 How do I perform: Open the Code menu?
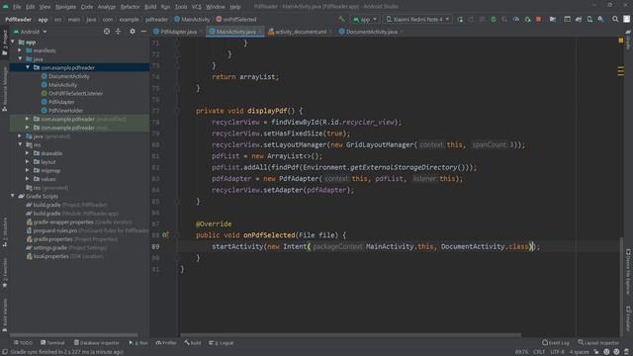click(x=86, y=7)
